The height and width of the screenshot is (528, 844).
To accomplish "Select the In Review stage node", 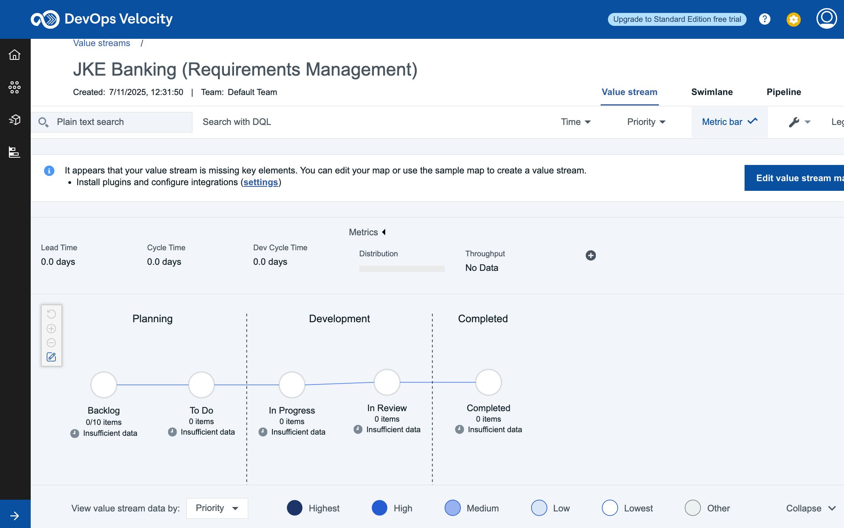I will (x=387, y=382).
